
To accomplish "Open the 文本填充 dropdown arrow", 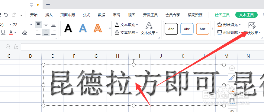I will pyautogui.click(x=137, y=25).
